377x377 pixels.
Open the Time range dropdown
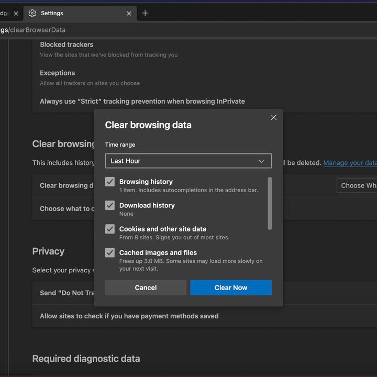[x=188, y=161]
